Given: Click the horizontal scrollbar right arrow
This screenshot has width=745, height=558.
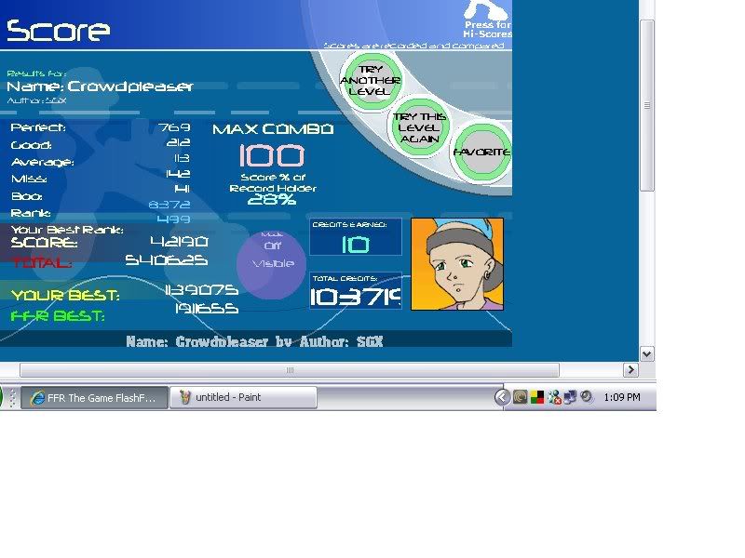Looking at the screenshot, I should (x=630, y=370).
